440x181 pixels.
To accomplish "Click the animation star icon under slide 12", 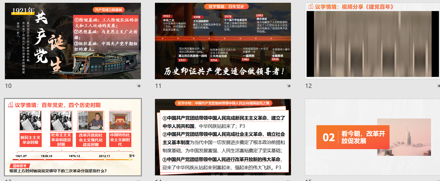I will coord(438,86).
